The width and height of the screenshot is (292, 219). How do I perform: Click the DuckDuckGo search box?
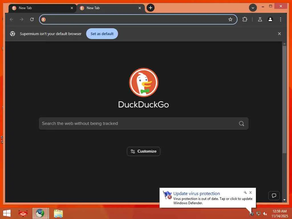pyautogui.click(x=144, y=123)
